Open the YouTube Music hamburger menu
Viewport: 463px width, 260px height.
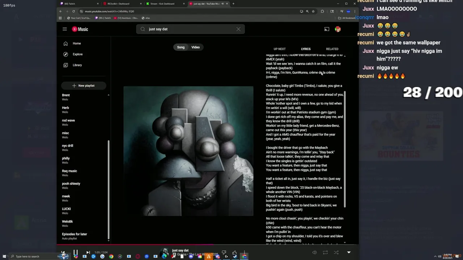(x=64, y=29)
